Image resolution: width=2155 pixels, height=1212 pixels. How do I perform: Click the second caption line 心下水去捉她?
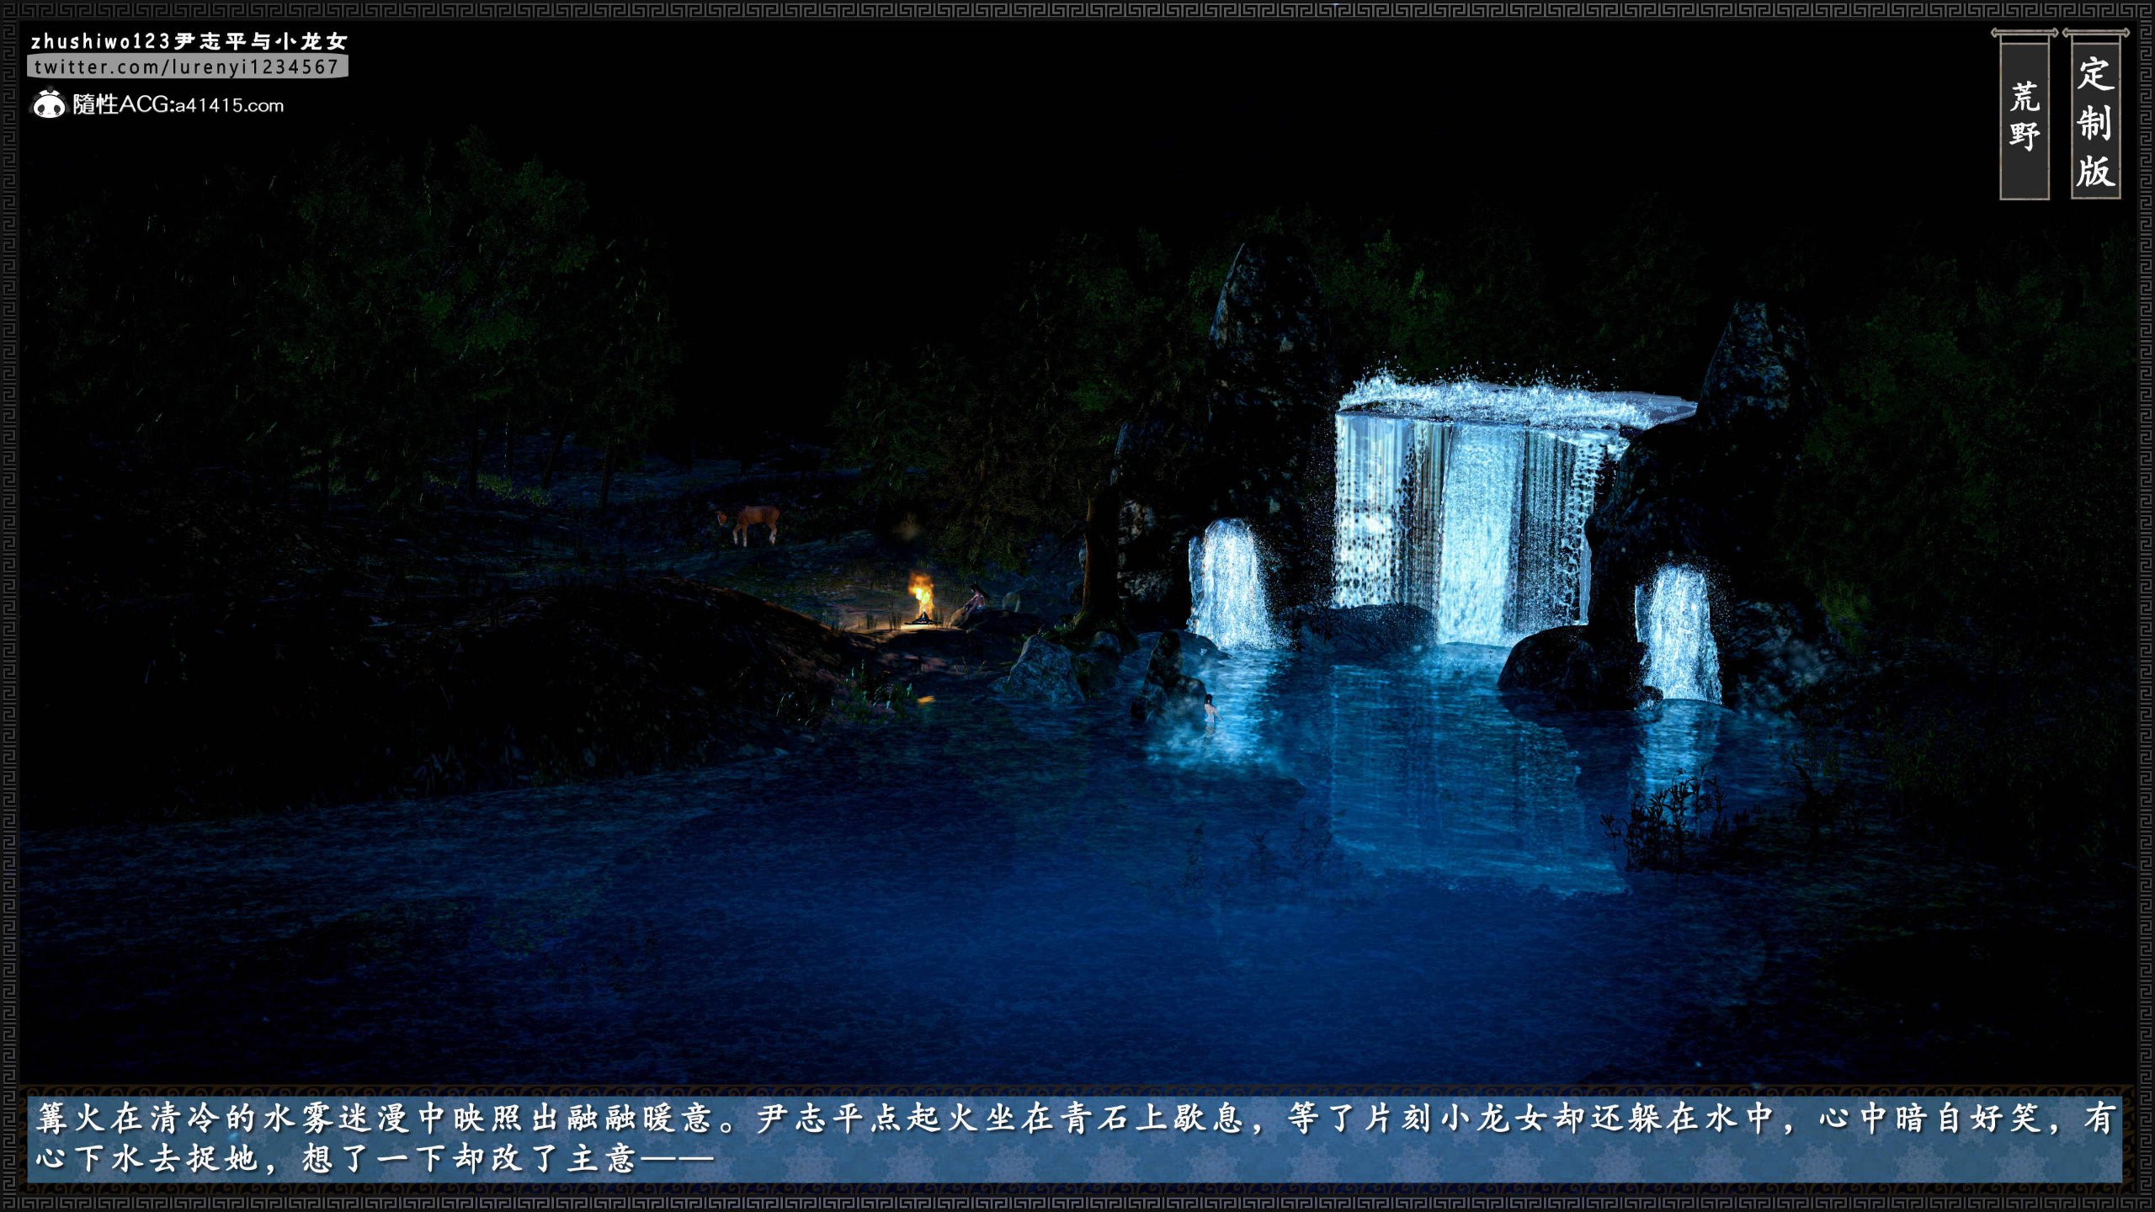point(146,1159)
